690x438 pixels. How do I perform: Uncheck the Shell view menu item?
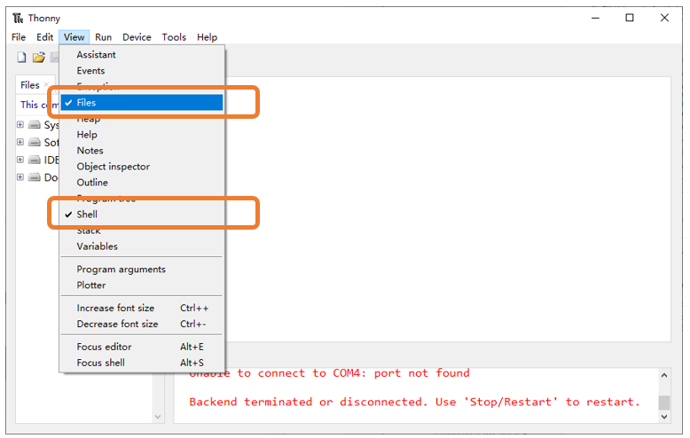[x=142, y=215]
